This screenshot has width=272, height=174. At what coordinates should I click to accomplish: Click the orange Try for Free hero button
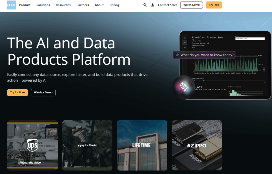click(x=18, y=92)
